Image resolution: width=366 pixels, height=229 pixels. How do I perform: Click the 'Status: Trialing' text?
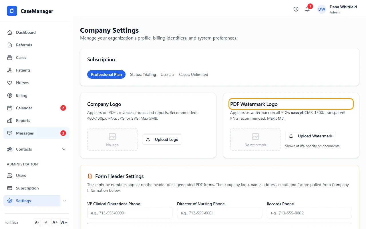click(x=143, y=74)
